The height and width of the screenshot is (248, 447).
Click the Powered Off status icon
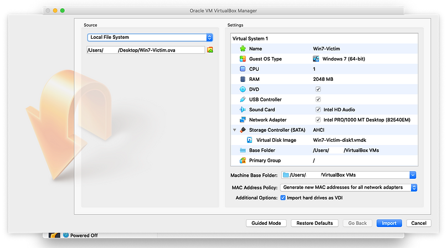pyautogui.click(x=66, y=235)
